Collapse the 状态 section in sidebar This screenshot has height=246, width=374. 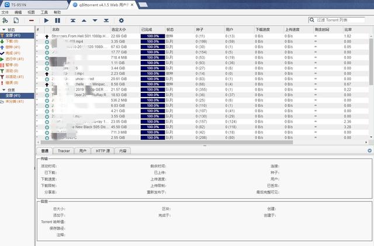pyautogui.click(x=3, y=29)
